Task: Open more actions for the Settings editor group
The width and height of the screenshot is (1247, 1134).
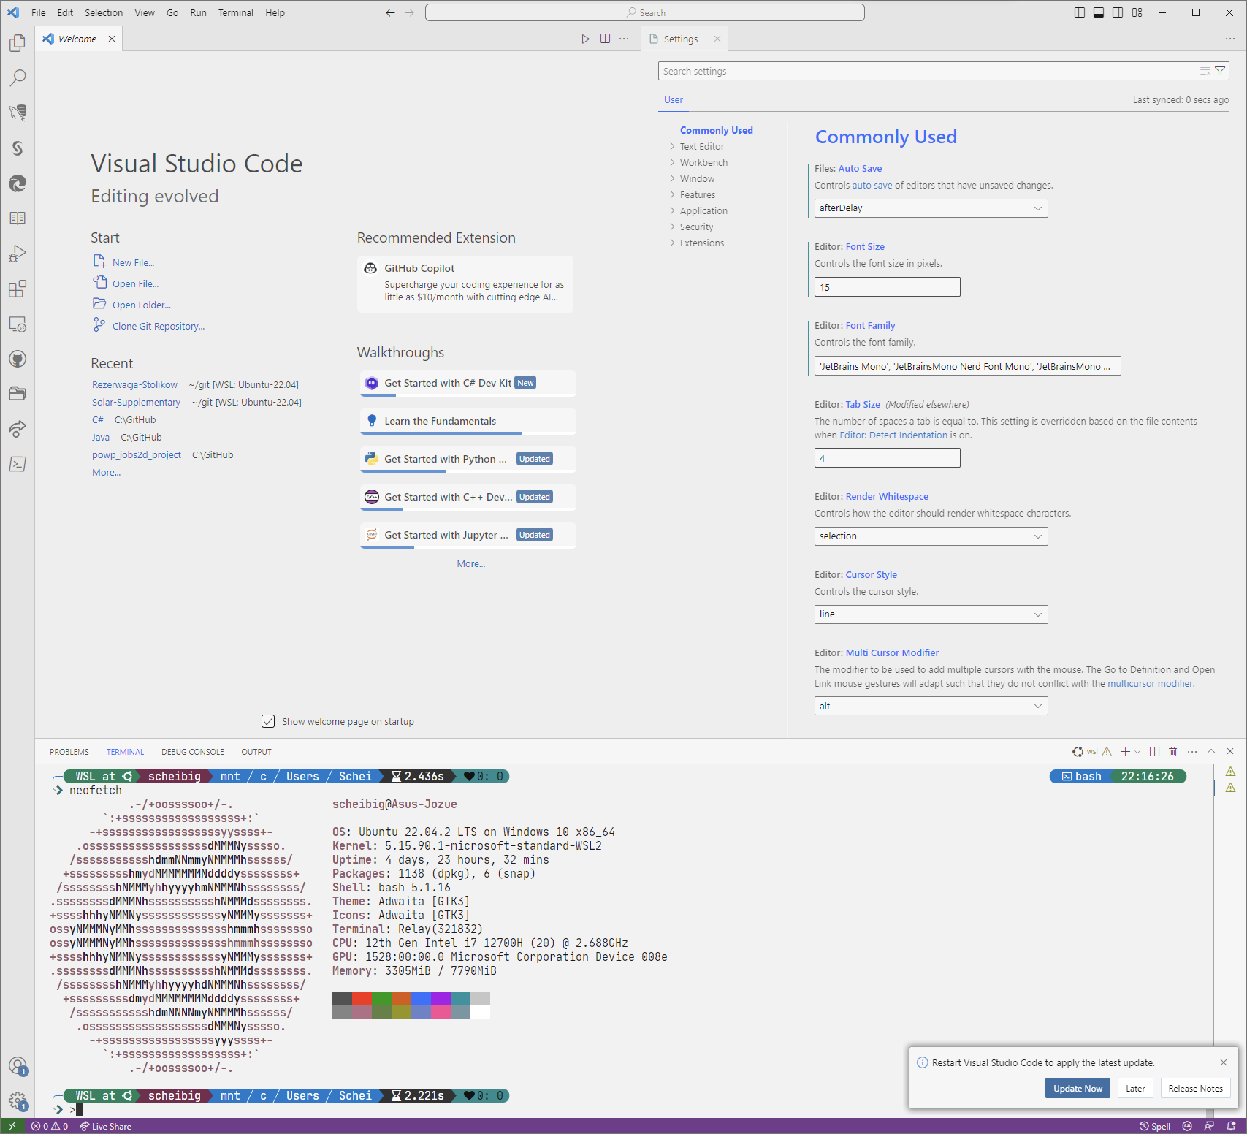Action: point(1230,39)
